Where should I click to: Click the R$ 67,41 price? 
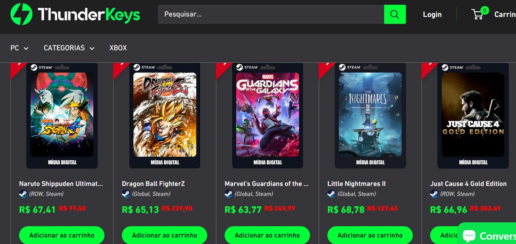(38, 209)
